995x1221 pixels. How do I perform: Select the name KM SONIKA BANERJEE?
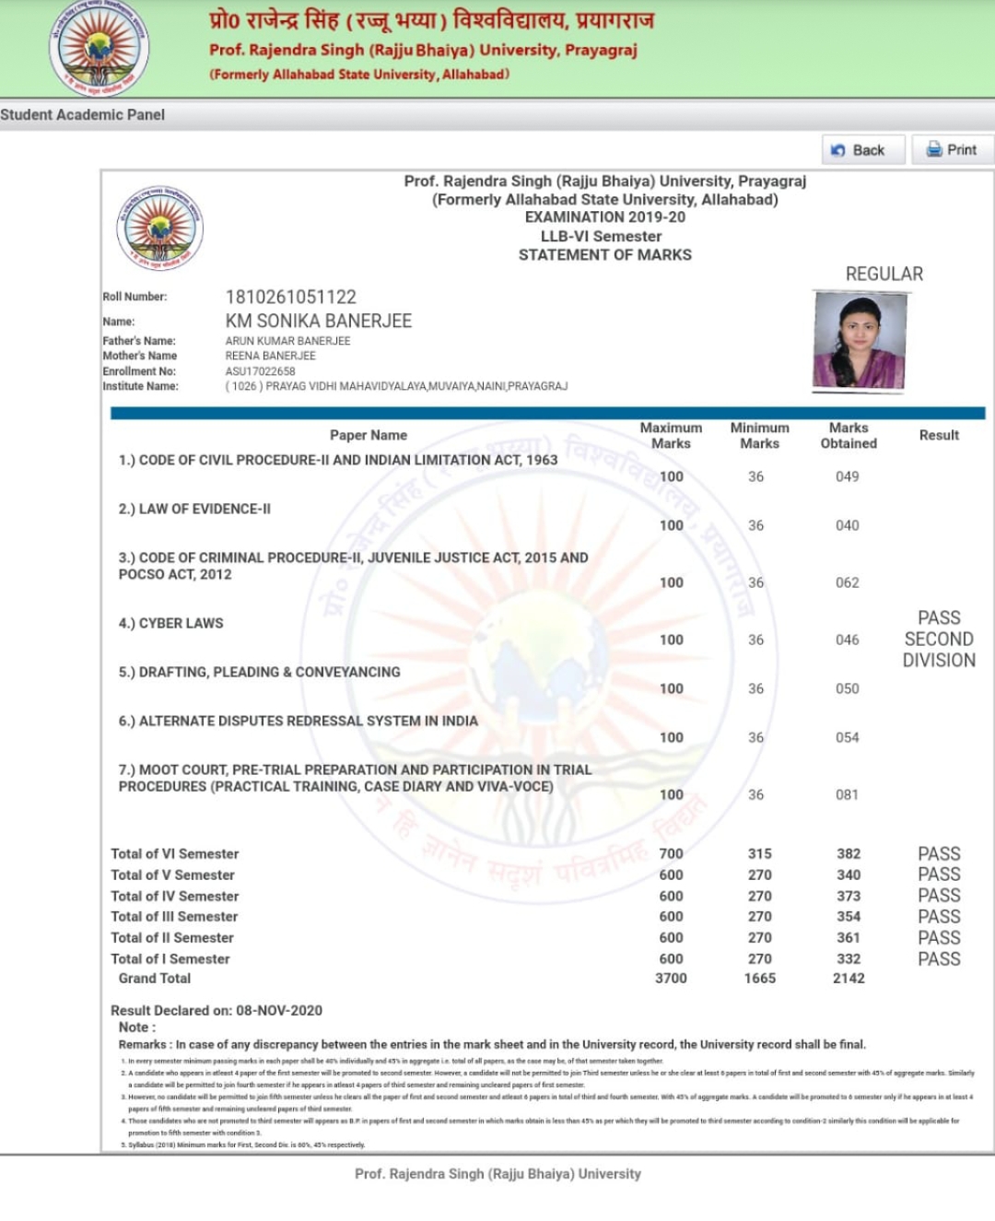pos(318,321)
